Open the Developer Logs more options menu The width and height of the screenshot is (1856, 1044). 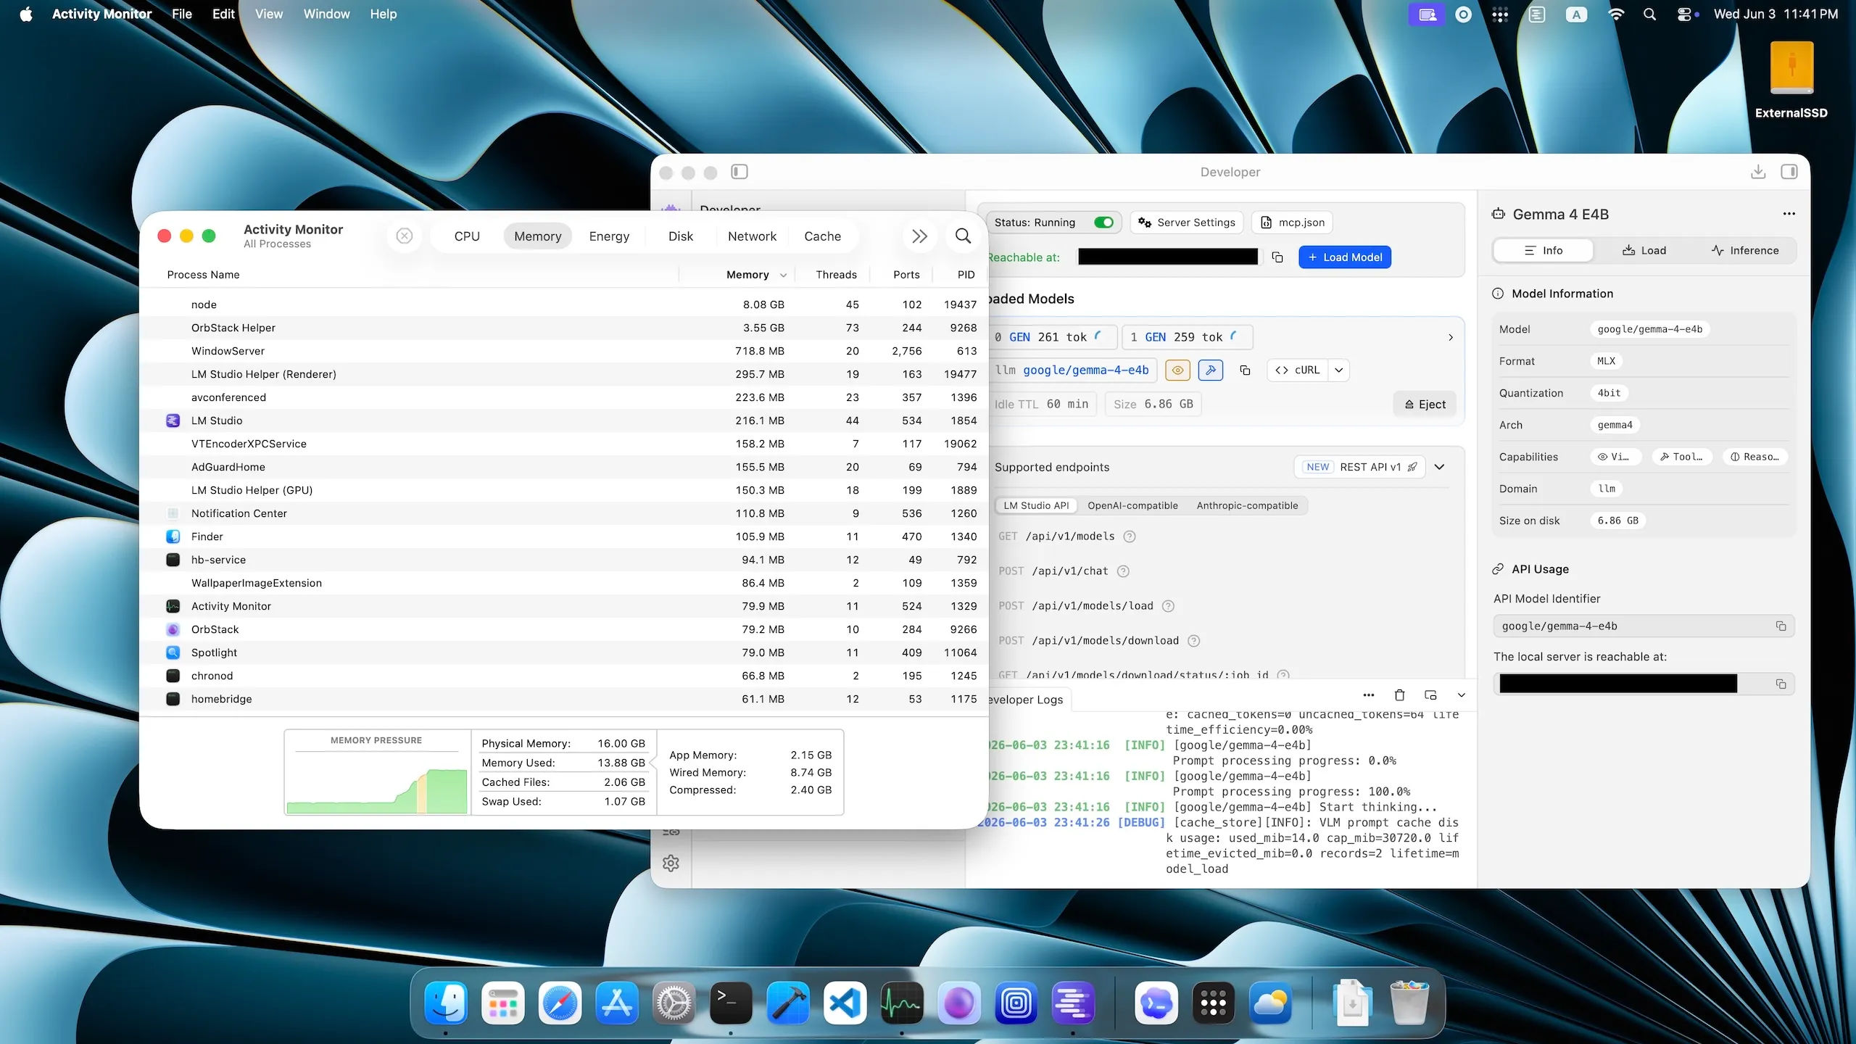1368,695
